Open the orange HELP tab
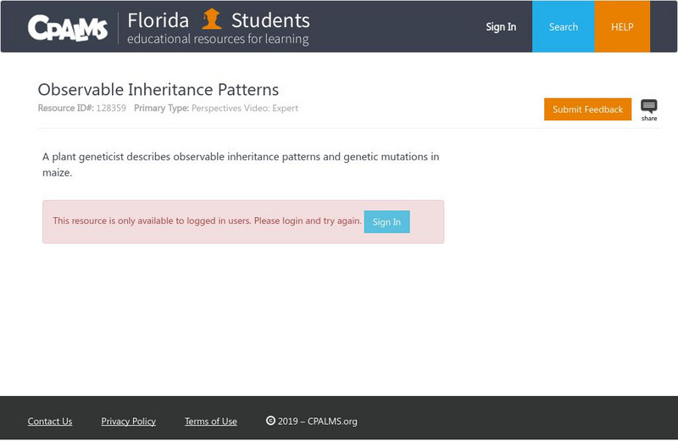 [x=622, y=27]
